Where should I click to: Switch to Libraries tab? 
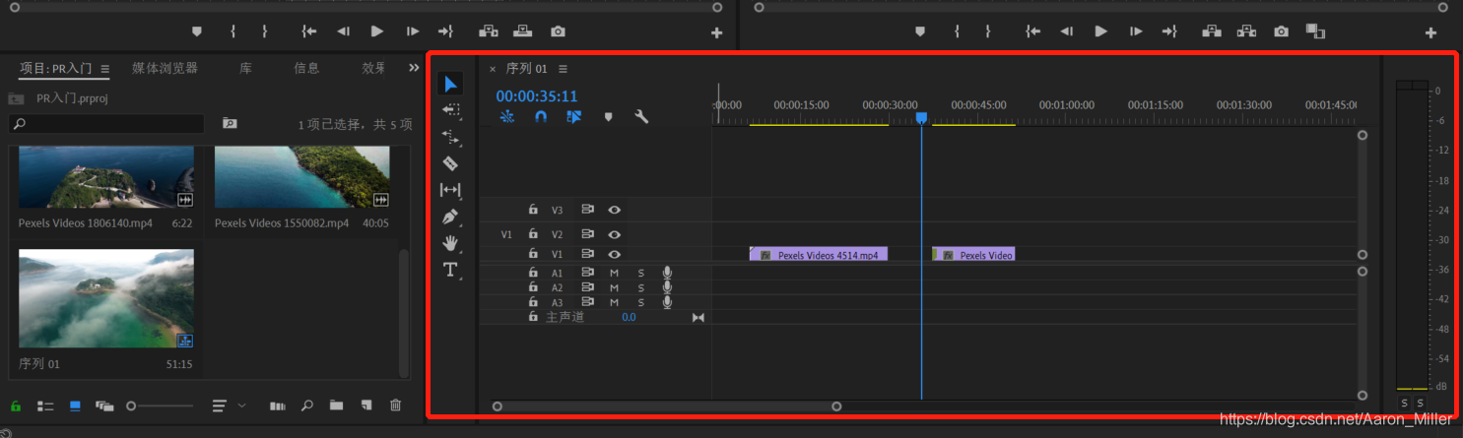click(x=245, y=68)
